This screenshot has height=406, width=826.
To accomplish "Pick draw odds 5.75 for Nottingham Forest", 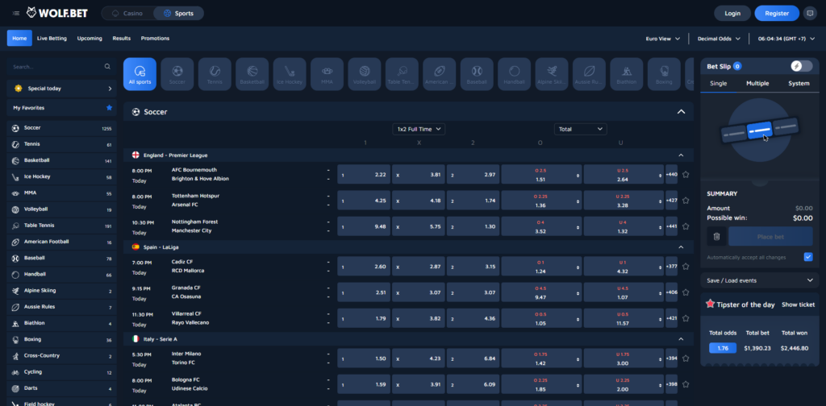I will point(419,226).
